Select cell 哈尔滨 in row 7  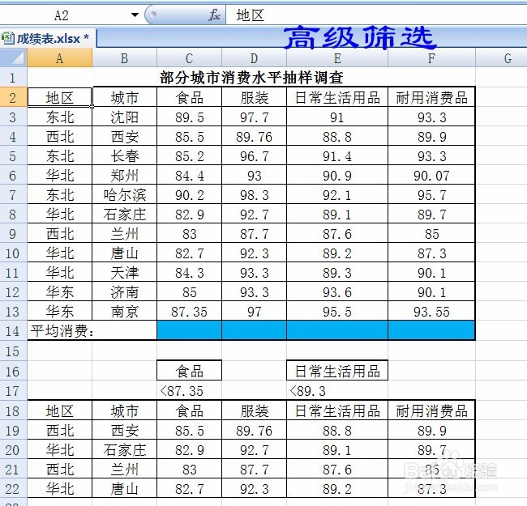click(x=124, y=195)
